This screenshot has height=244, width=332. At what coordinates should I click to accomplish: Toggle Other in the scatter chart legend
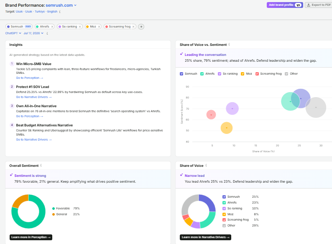[x=286, y=74]
